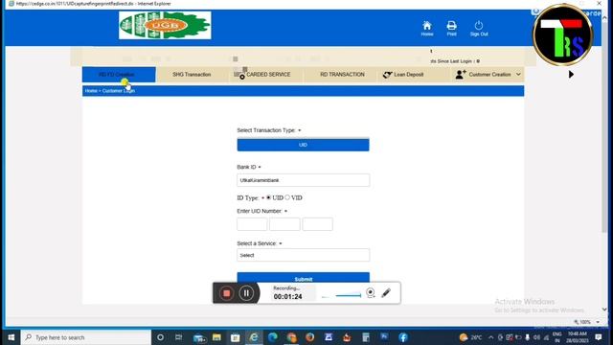The width and height of the screenshot is (613, 345).
Task: Open the weather widget showing 26°C
Action: coord(470,337)
